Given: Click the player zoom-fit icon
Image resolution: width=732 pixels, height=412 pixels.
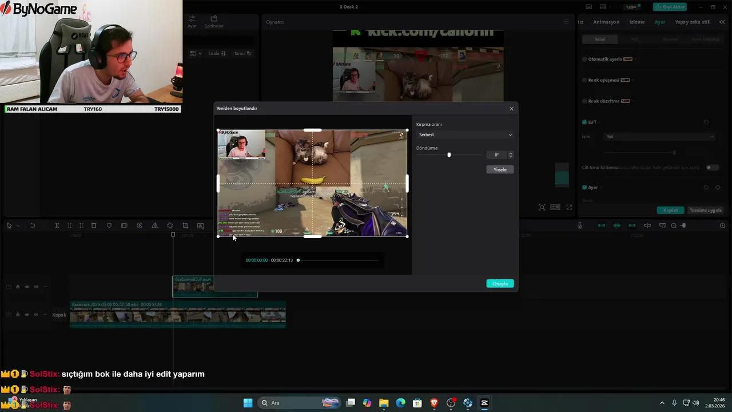Looking at the screenshot, I should tap(542, 207).
